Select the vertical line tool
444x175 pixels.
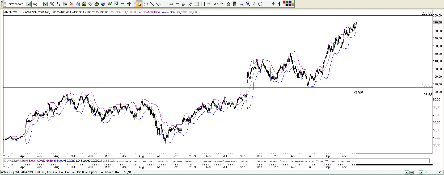coord(267,4)
